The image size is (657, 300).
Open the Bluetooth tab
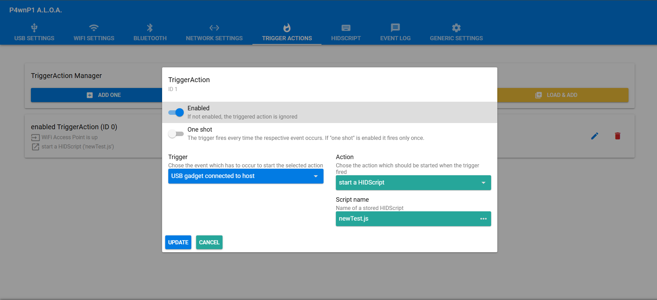pos(150,33)
